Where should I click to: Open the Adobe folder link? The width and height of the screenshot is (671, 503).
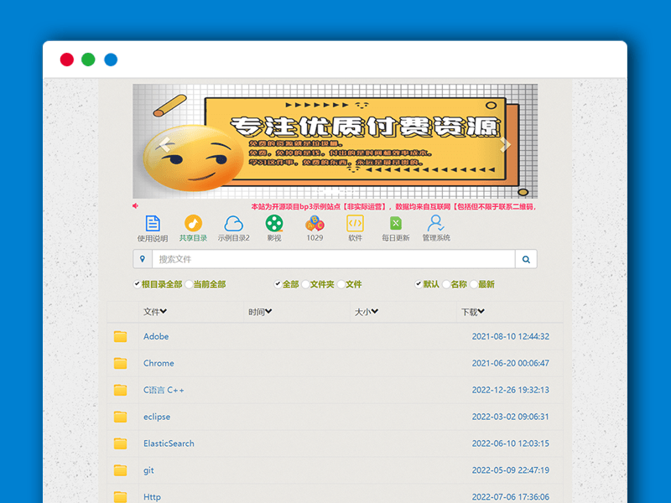pos(156,336)
